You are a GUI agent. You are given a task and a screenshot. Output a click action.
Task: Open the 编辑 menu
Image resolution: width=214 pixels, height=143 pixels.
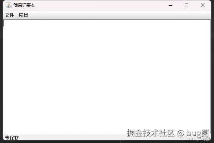tap(23, 15)
